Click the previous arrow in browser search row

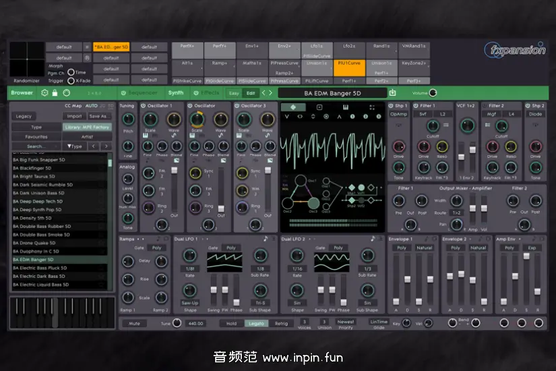tap(93, 146)
